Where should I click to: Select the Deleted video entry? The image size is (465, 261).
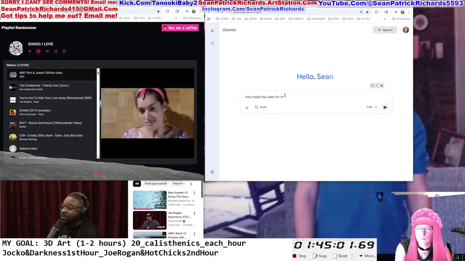point(51,148)
